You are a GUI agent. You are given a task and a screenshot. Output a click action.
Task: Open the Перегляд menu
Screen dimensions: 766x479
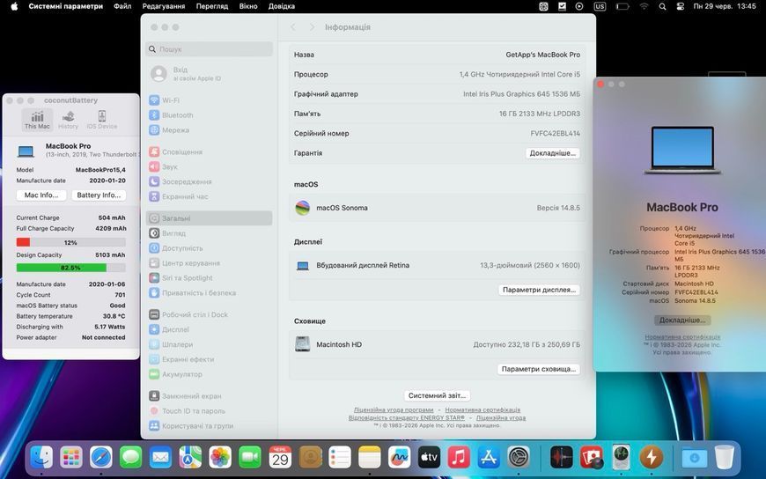coord(212,6)
